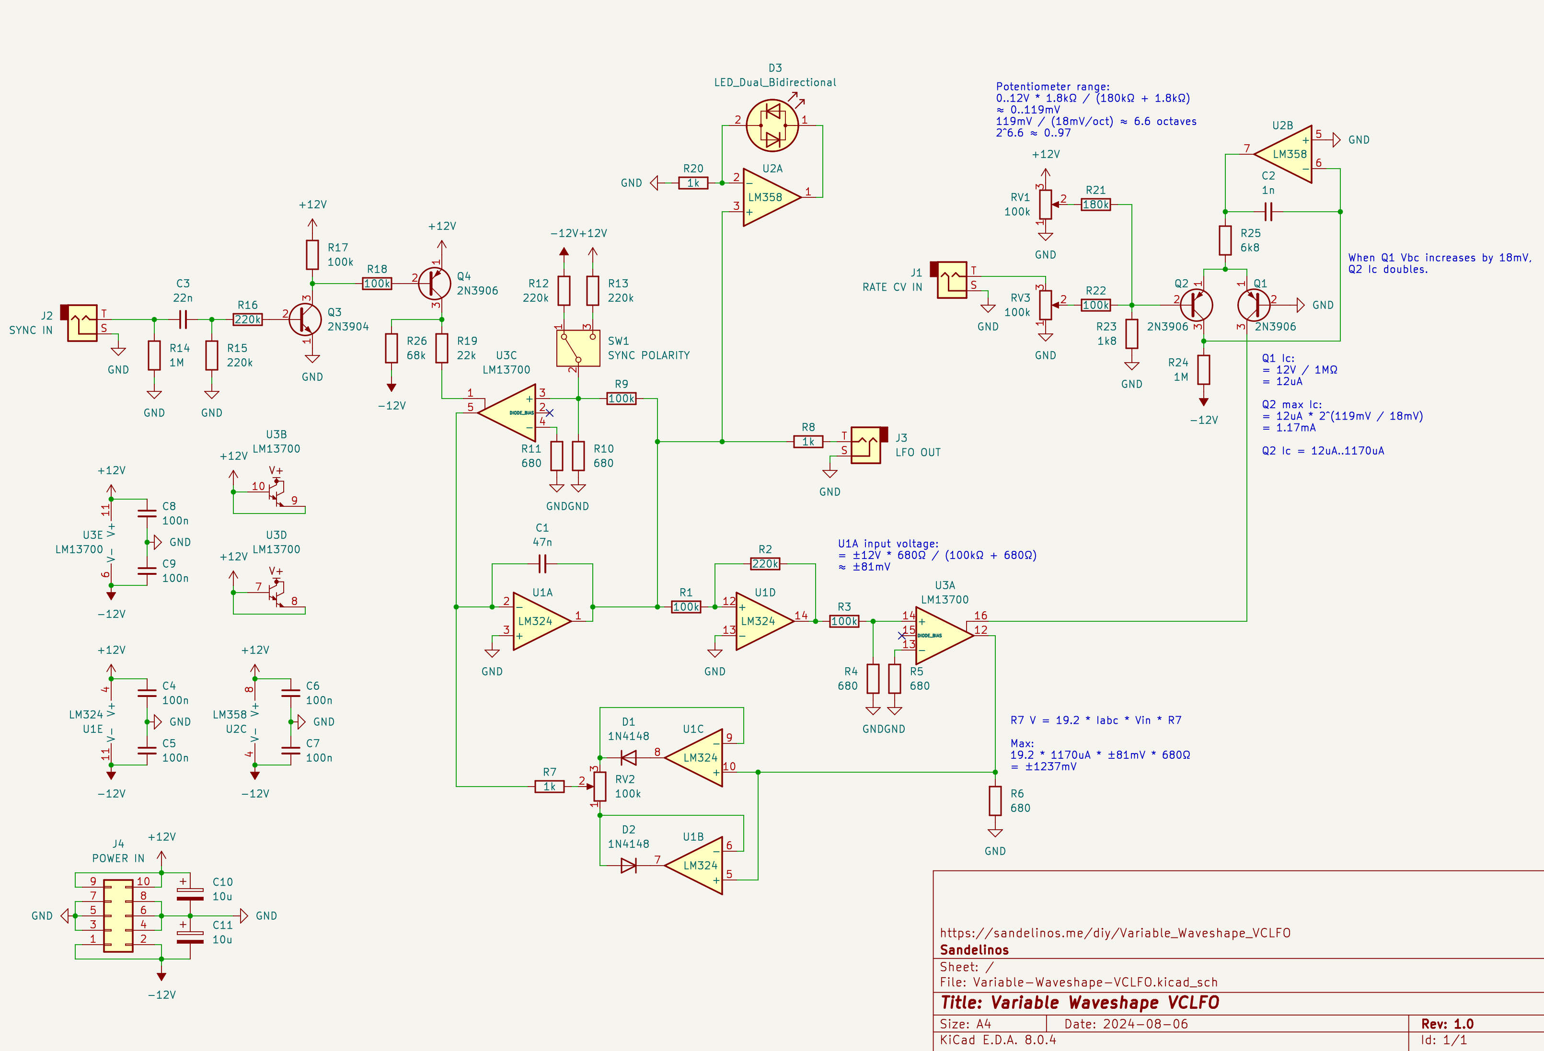
Task: Open the sandelinos.me project URL text
Action: [x=1115, y=933]
